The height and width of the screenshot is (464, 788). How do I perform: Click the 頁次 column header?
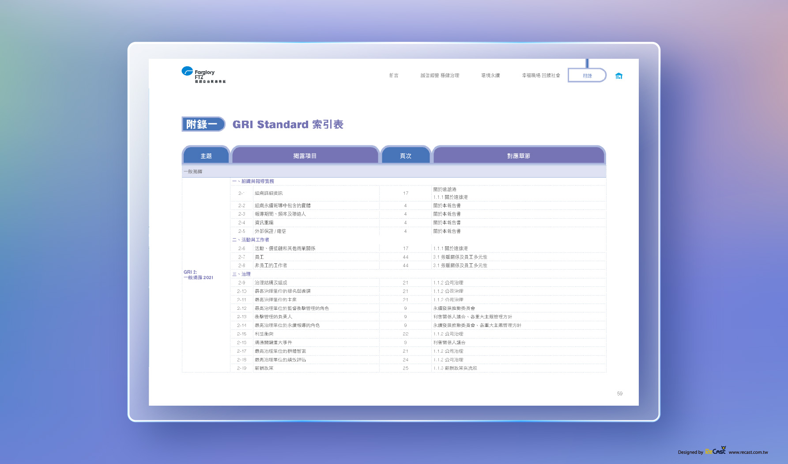(406, 156)
